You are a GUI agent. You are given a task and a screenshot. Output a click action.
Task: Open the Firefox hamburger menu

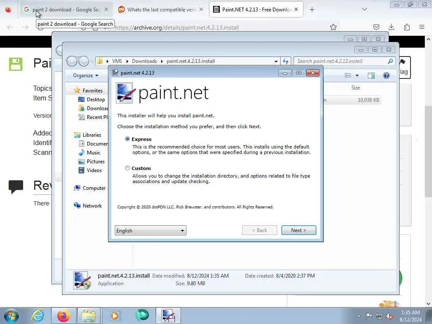coord(422,27)
